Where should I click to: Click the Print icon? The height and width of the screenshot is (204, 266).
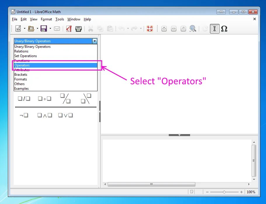[x=78, y=29]
